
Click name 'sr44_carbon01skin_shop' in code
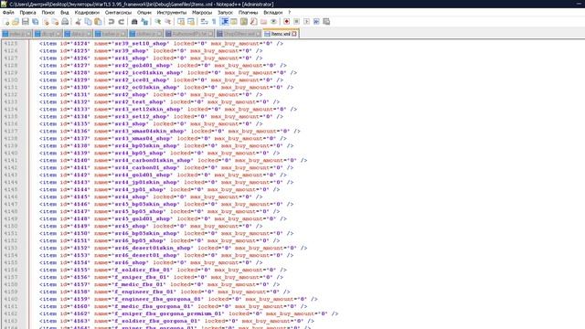[x=154, y=161]
